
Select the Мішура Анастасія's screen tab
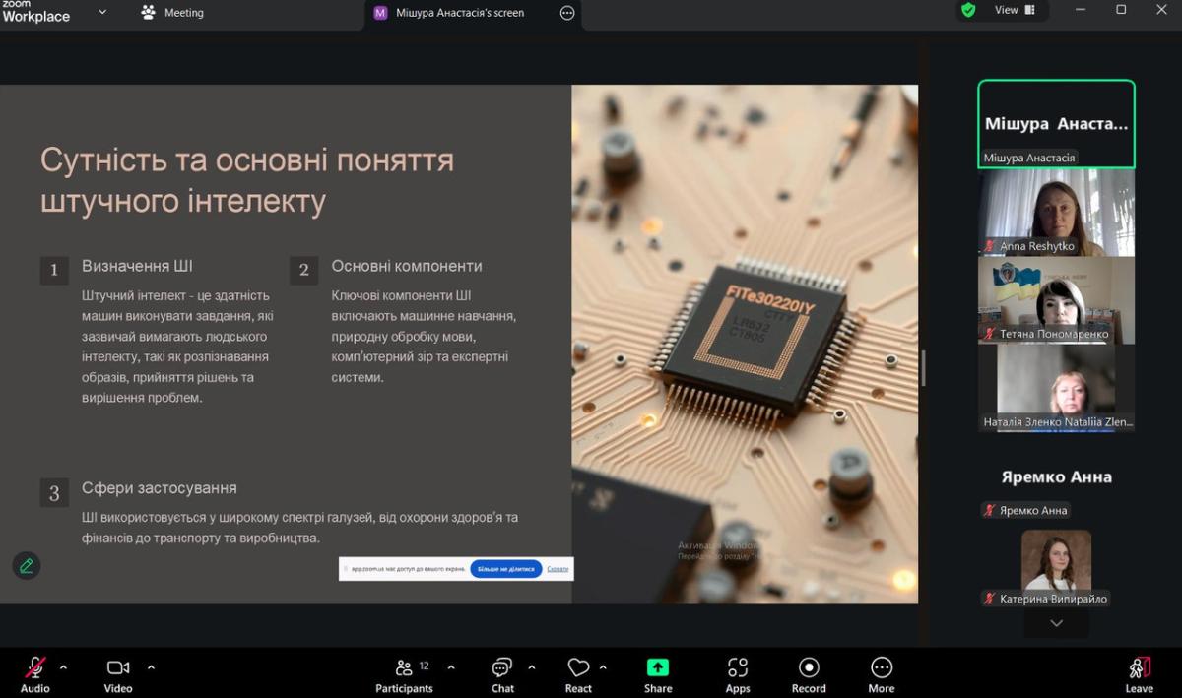point(461,13)
